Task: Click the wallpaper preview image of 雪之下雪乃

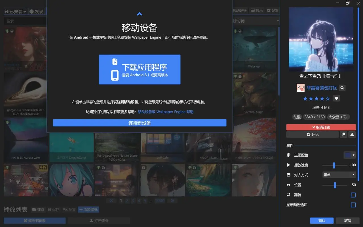Action: click(x=321, y=39)
